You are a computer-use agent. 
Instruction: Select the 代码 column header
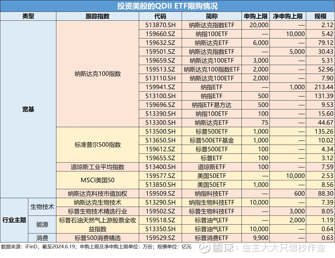point(160,16)
